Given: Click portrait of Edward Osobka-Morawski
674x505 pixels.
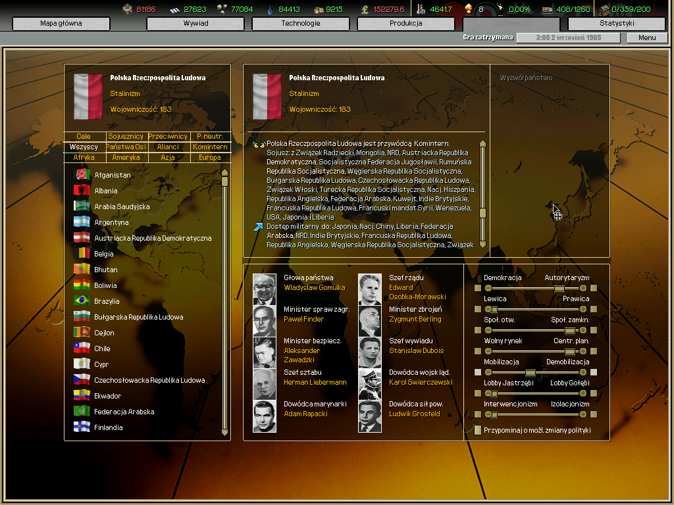Looking at the screenshot, I should [370, 289].
